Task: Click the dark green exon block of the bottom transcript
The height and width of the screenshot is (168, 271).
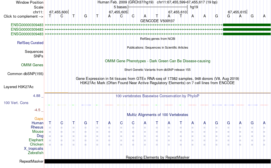Action: click(247, 34)
